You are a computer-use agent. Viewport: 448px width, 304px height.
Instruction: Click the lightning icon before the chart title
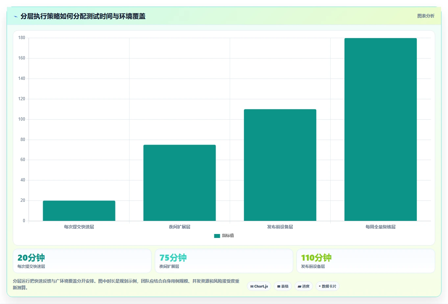pyautogui.click(x=15, y=16)
